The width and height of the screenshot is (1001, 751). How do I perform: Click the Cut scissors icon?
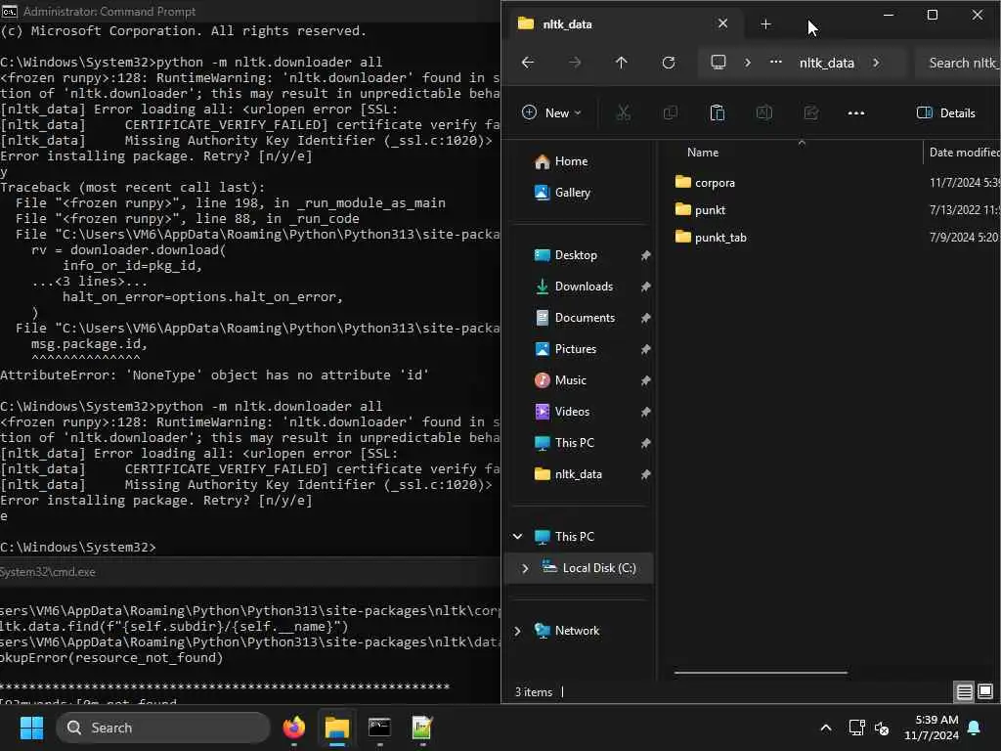(x=623, y=113)
